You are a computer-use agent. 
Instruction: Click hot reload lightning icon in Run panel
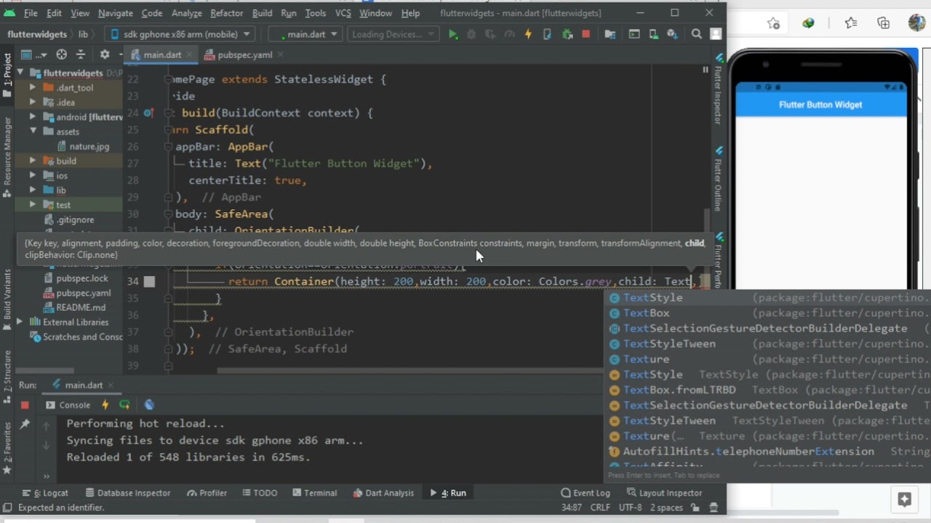pyautogui.click(x=105, y=405)
